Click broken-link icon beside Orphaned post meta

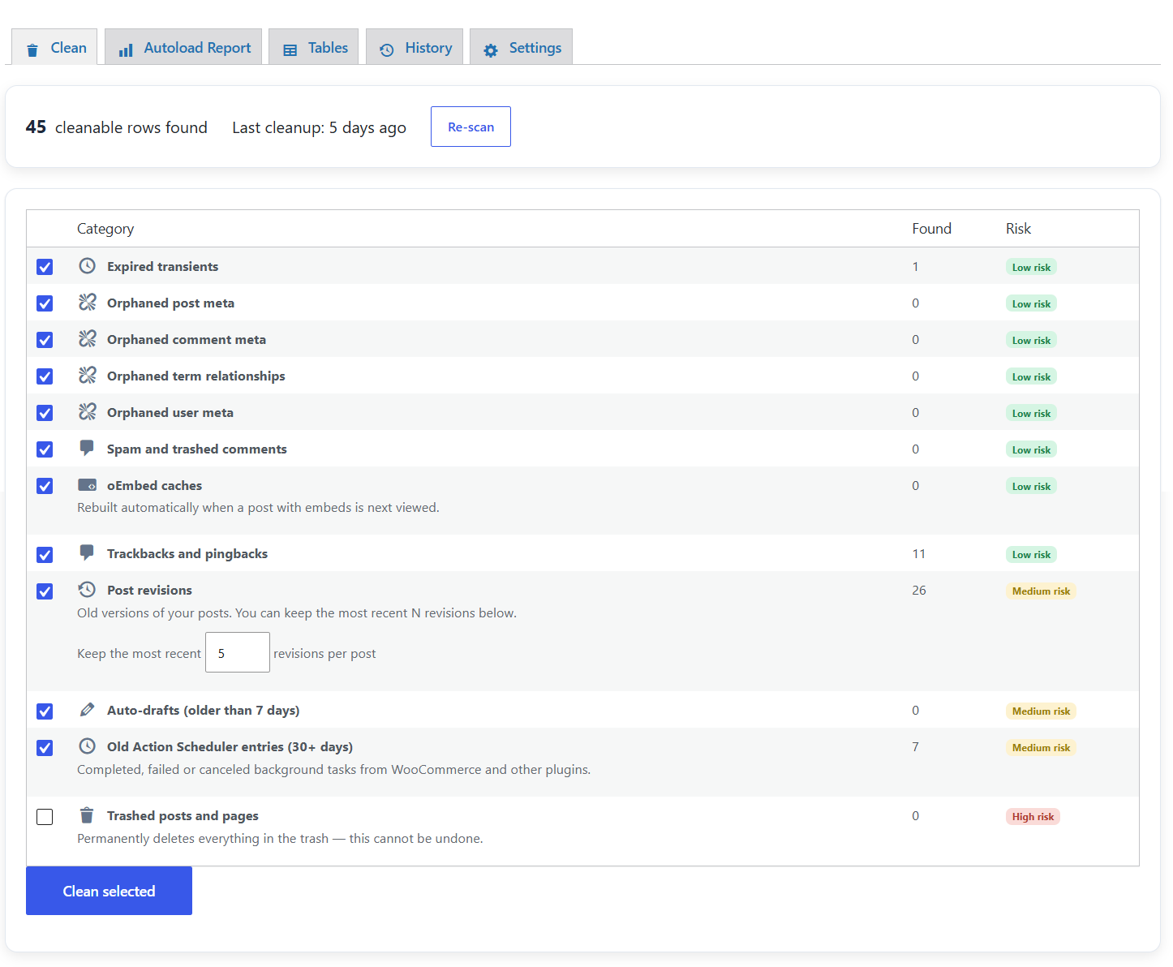point(88,302)
